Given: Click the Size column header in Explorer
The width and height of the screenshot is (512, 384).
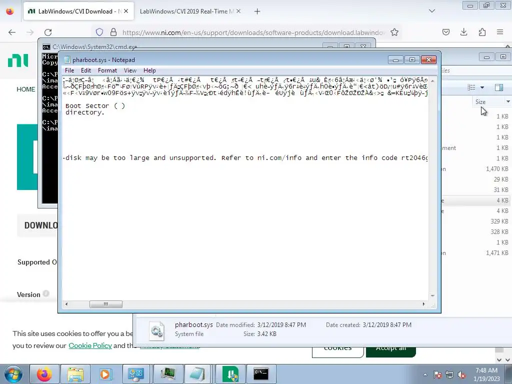Looking at the screenshot, I should click(480, 102).
